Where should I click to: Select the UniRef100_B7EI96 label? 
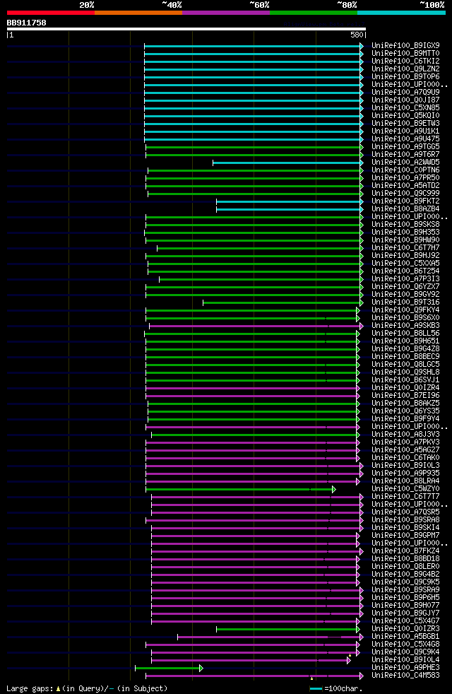(405, 396)
